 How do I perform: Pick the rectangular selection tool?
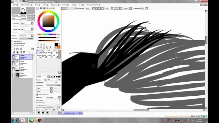38,44
